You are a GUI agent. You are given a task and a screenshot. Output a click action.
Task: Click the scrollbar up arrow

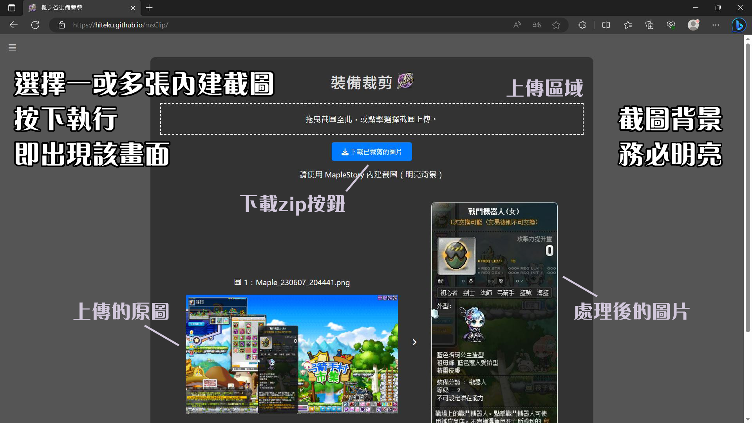click(748, 39)
